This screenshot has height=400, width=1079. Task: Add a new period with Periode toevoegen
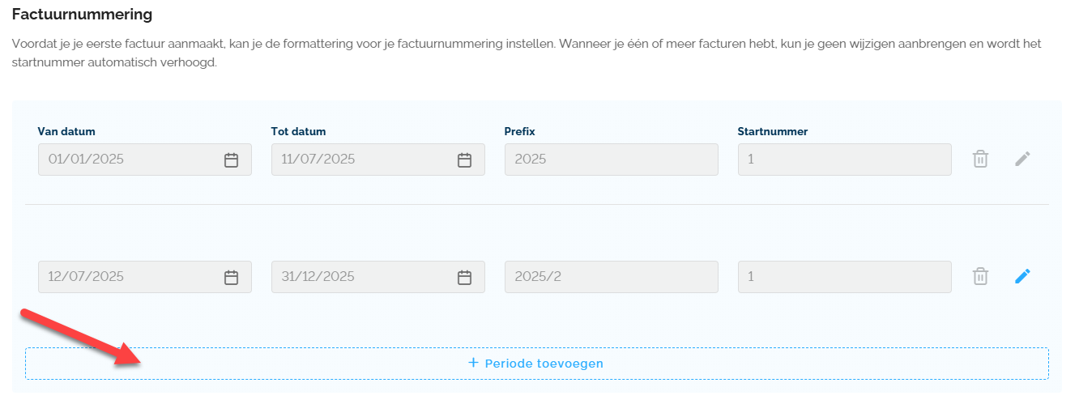(x=536, y=364)
